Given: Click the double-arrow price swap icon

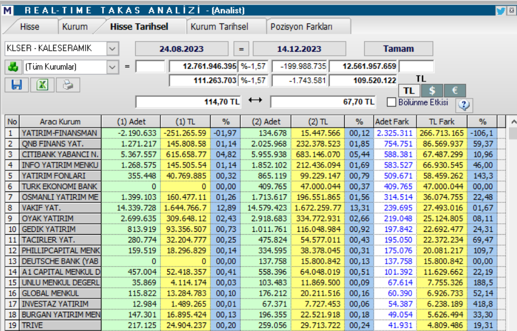Looking at the screenshot, I should point(255,100).
